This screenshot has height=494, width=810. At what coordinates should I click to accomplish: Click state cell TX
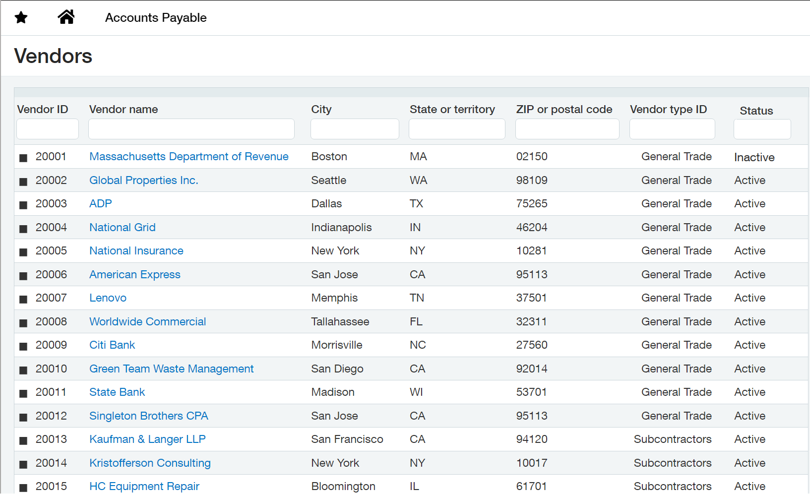(x=417, y=203)
